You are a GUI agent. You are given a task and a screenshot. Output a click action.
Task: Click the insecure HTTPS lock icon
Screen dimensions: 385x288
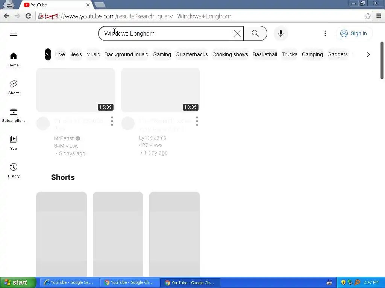[x=41, y=16]
